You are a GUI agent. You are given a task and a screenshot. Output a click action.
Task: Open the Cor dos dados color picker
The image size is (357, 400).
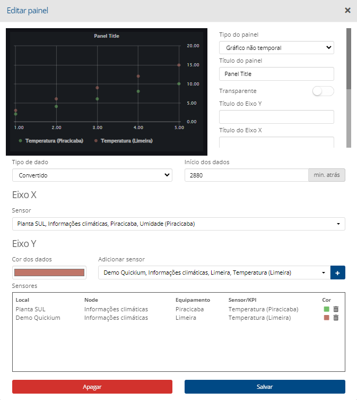click(49, 273)
